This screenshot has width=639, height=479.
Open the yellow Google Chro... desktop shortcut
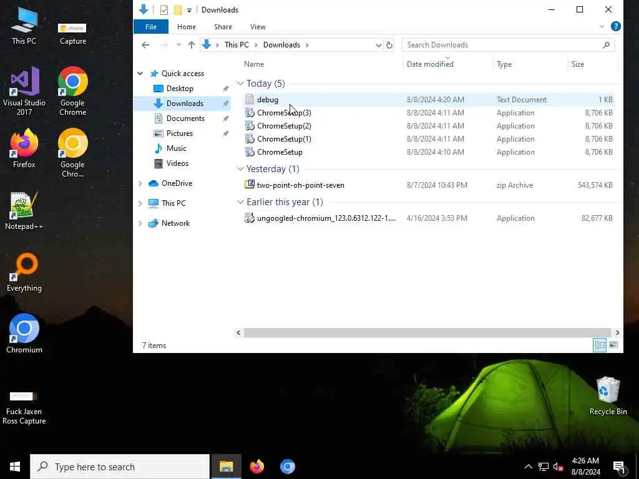coord(72,153)
